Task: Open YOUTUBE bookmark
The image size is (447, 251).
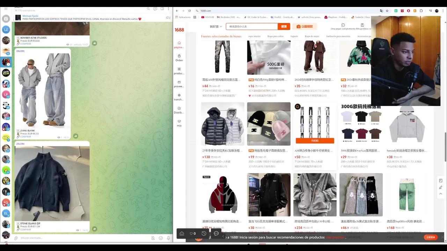Action: coord(207,17)
